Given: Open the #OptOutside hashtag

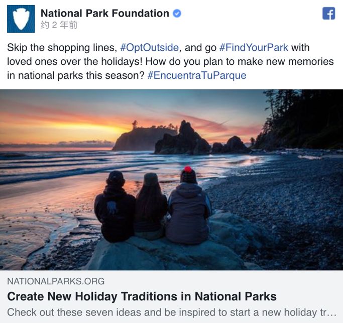Looking at the screenshot, I should 149,48.
